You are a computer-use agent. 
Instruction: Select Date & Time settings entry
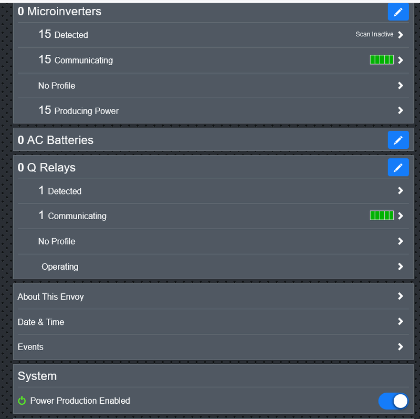[x=41, y=322]
